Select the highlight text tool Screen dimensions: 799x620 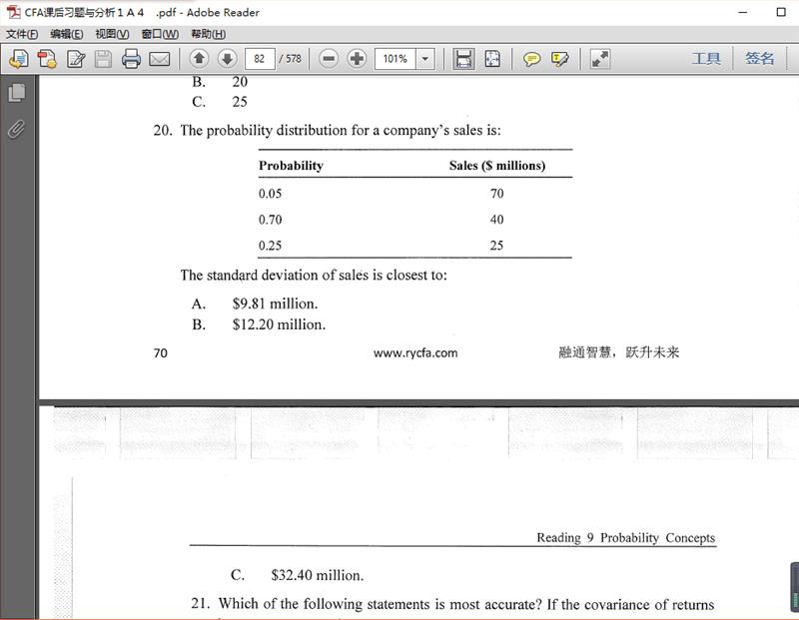coord(559,60)
